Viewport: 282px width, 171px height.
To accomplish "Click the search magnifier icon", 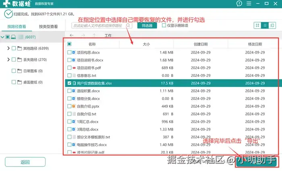I will 128,25.
